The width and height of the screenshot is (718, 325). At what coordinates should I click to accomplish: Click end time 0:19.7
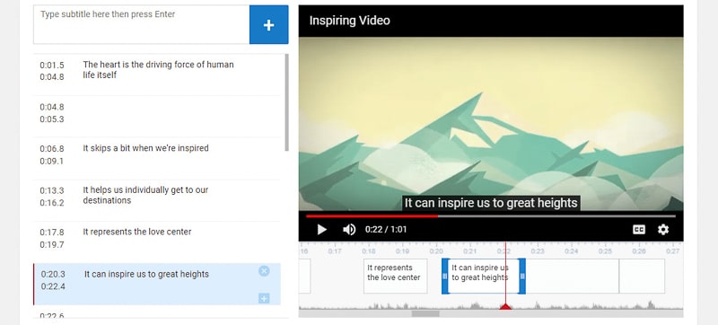(x=52, y=244)
